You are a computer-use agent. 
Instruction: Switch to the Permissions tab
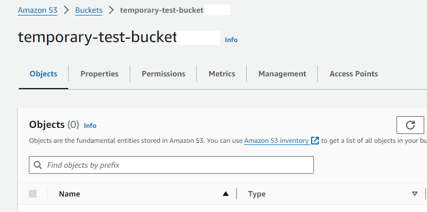pos(164,74)
